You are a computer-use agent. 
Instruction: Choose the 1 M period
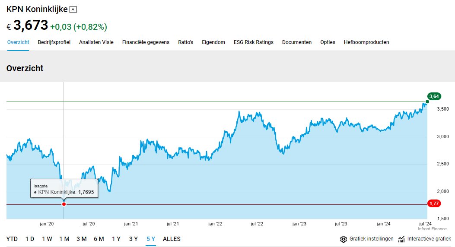click(x=64, y=239)
